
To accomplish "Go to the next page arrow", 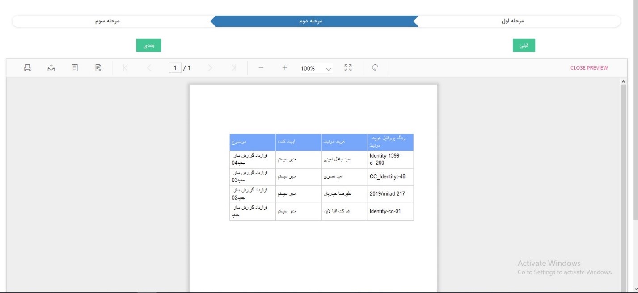I will coord(210,68).
